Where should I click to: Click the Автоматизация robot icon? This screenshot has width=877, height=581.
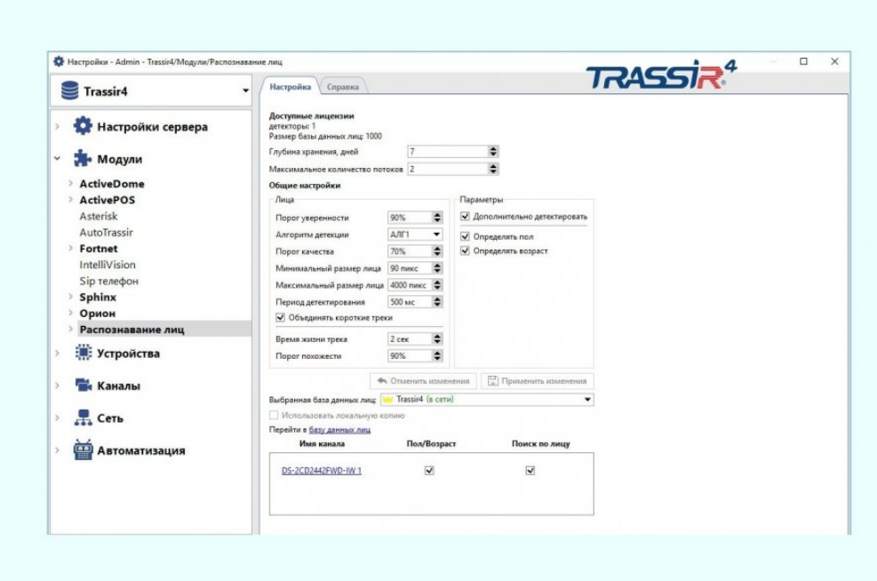[x=83, y=450]
